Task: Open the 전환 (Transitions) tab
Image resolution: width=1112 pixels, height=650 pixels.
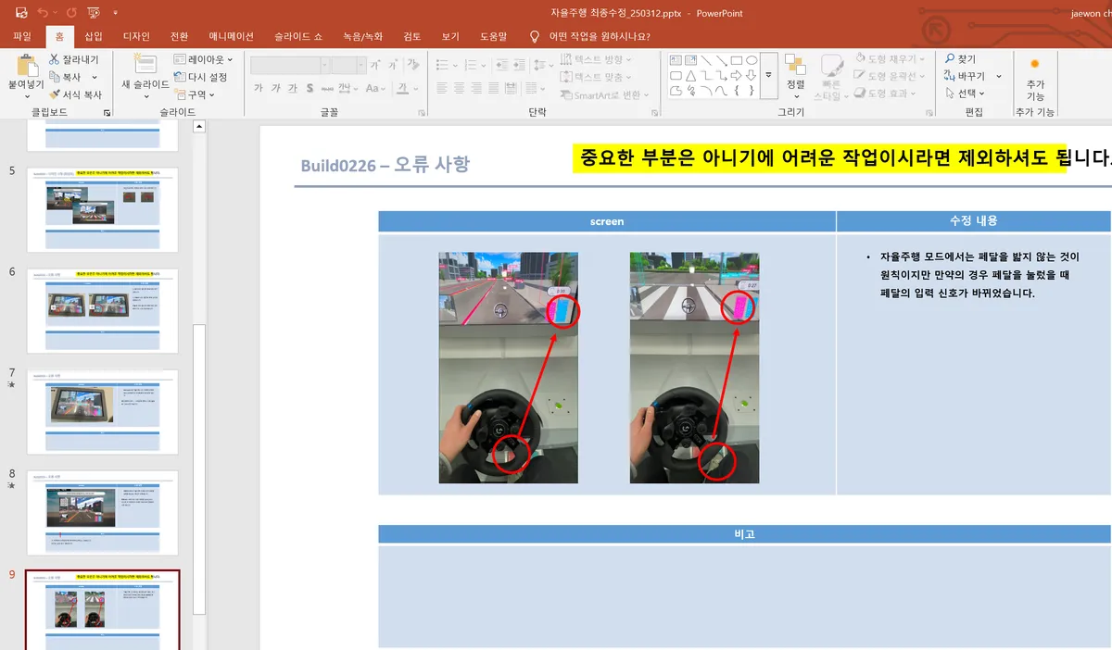Action: click(x=179, y=37)
